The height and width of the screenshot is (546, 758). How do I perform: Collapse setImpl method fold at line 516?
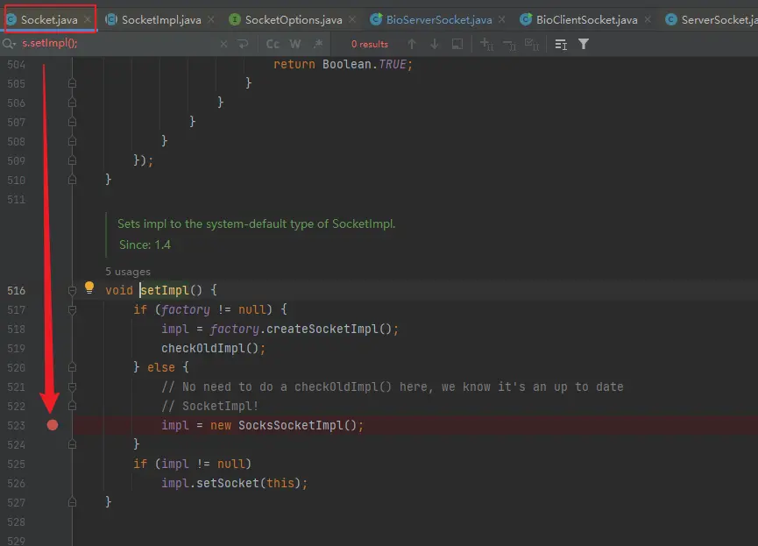pos(72,291)
